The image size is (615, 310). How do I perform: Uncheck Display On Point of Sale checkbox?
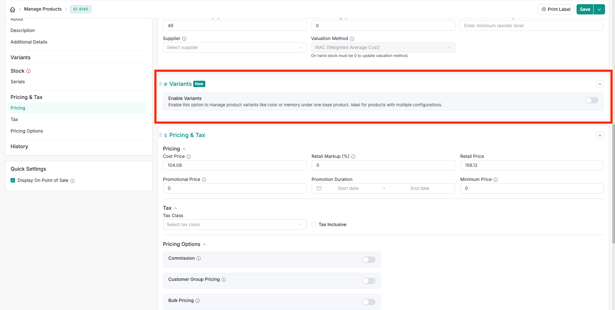[x=13, y=180]
